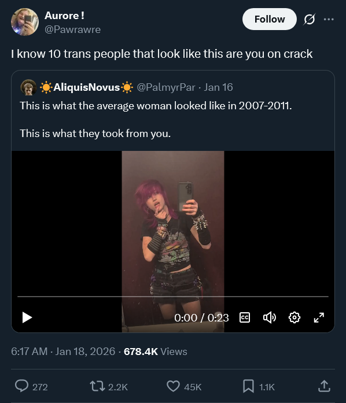Viewport: 346px width, 403px height.
Task: Reply to the post via comment icon
Action: tap(21, 386)
